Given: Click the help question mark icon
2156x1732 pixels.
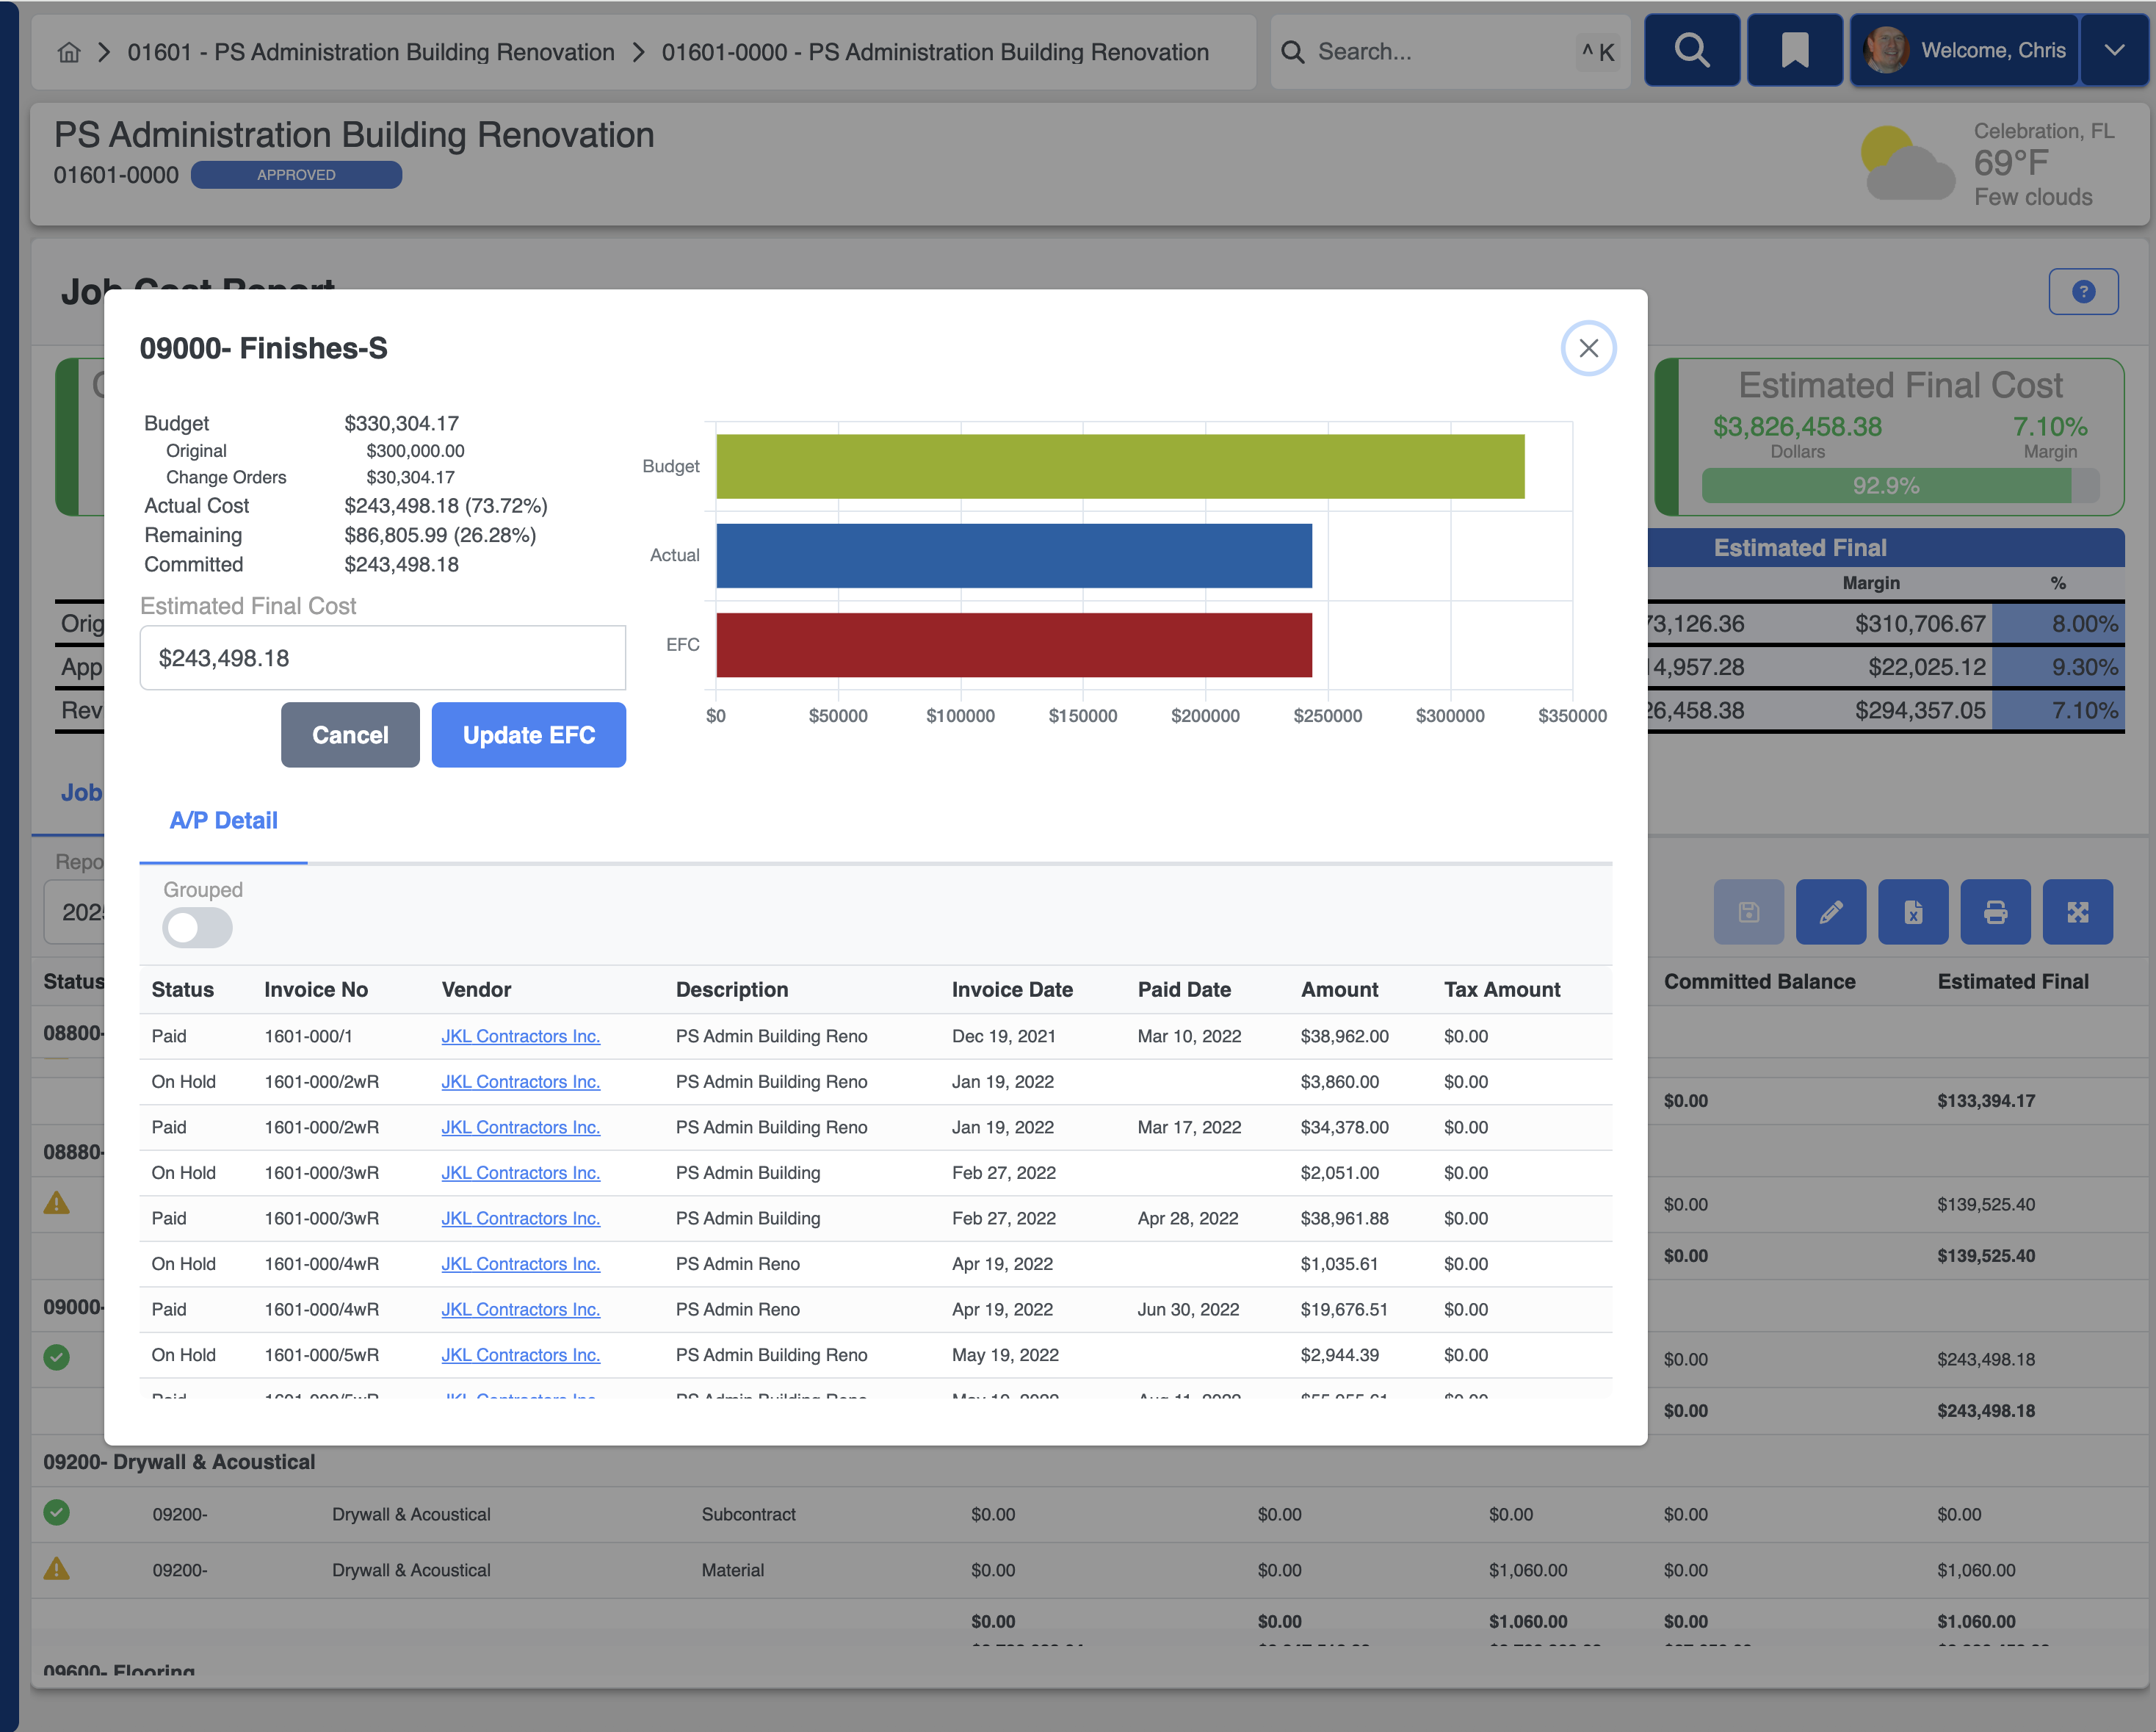Looking at the screenshot, I should tap(2083, 292).
